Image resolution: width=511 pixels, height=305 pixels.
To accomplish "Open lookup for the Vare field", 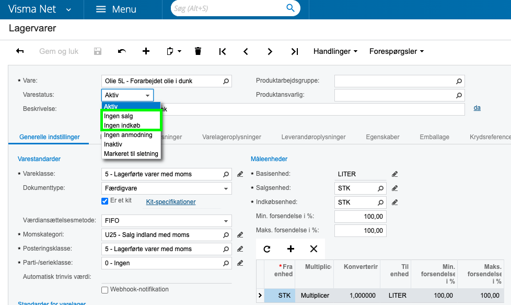I will pos(226,81).
